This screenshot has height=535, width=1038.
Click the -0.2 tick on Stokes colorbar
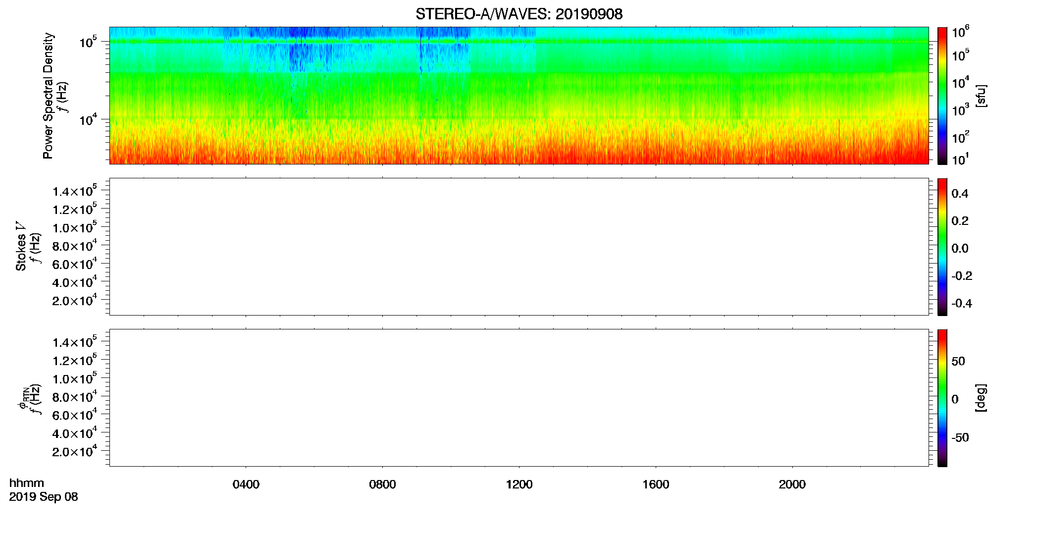[962, 276]
